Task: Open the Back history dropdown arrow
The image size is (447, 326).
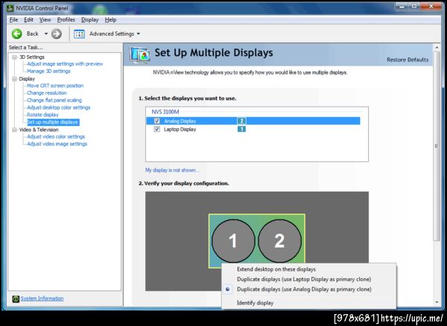Action: [x=46, y=34]
